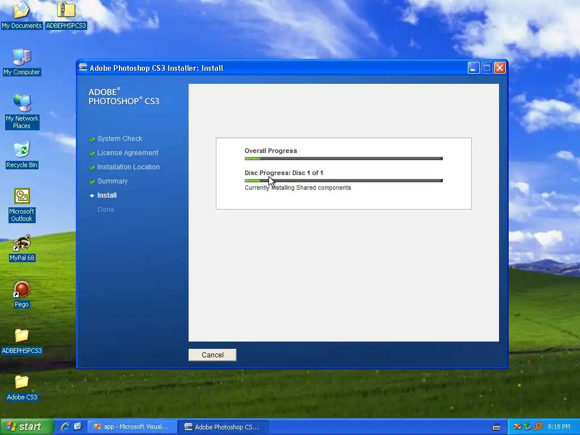Click the Summary step
The height and width of the screenshot is (435, 580).
tap(113, 181)
